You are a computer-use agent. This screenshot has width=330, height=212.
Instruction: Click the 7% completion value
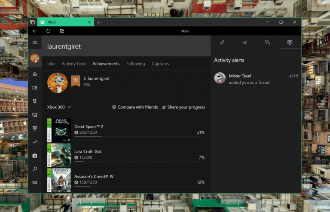pyautogui.click(x=202, y=157)
